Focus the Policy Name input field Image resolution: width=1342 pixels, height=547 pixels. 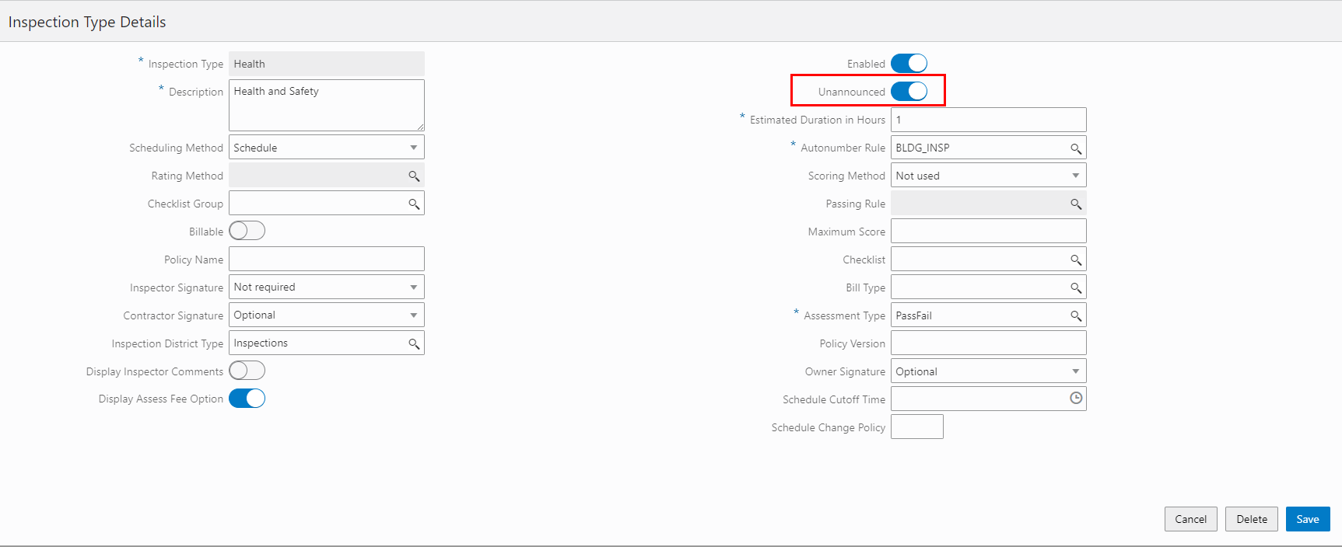click(327, 260)
